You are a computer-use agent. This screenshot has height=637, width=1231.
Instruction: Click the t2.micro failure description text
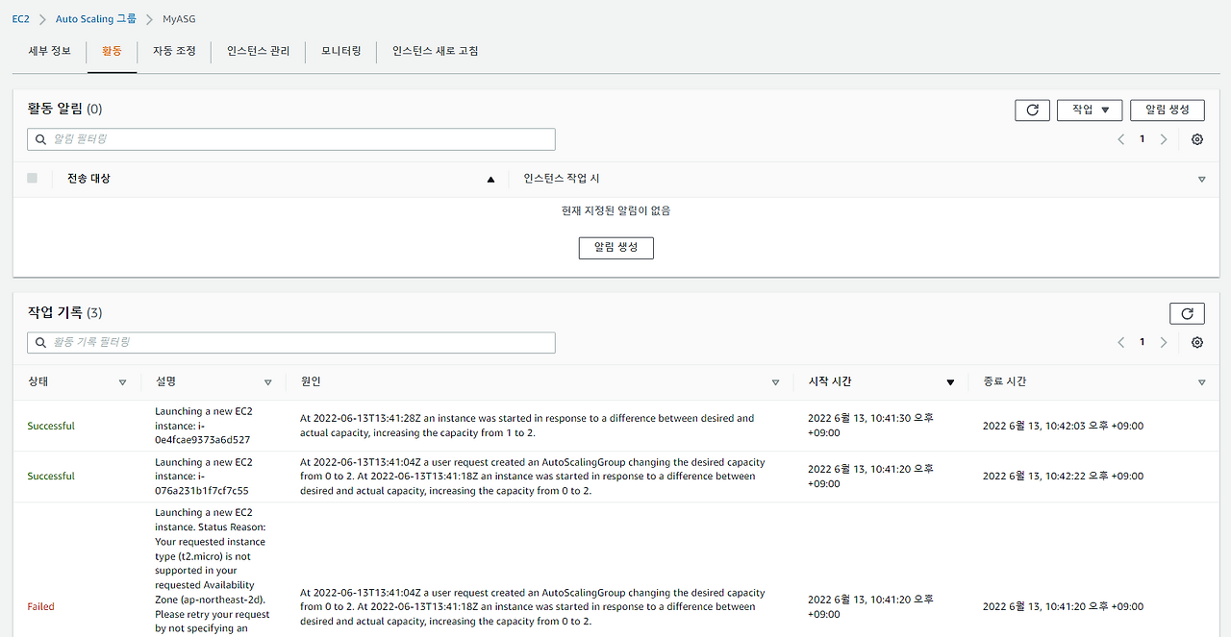tap(213, 571)
